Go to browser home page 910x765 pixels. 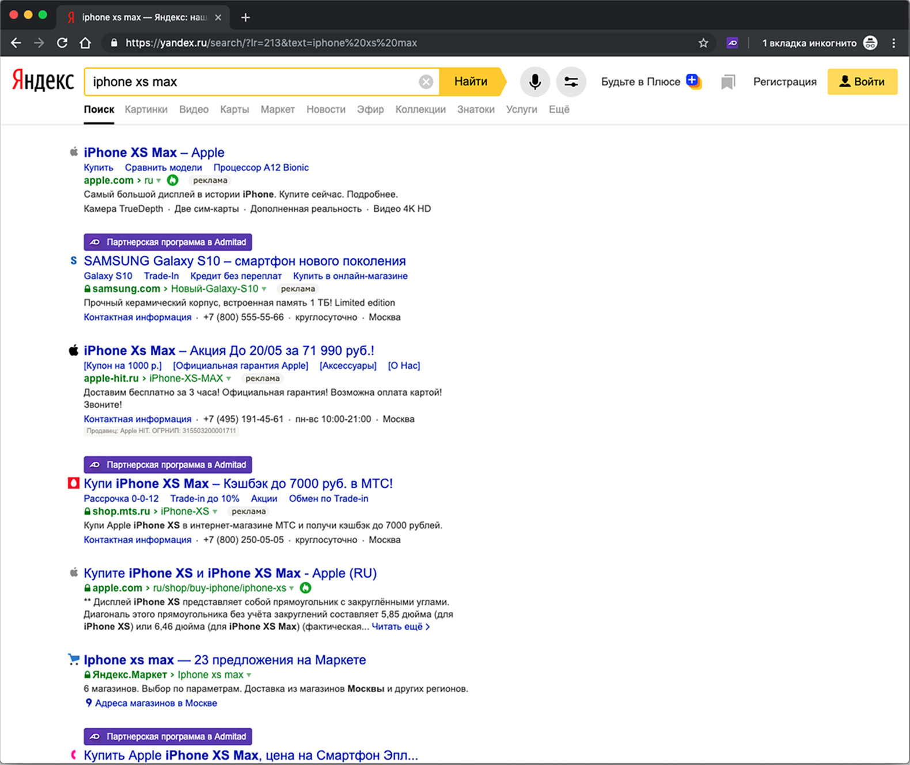(x=85, y=43)
